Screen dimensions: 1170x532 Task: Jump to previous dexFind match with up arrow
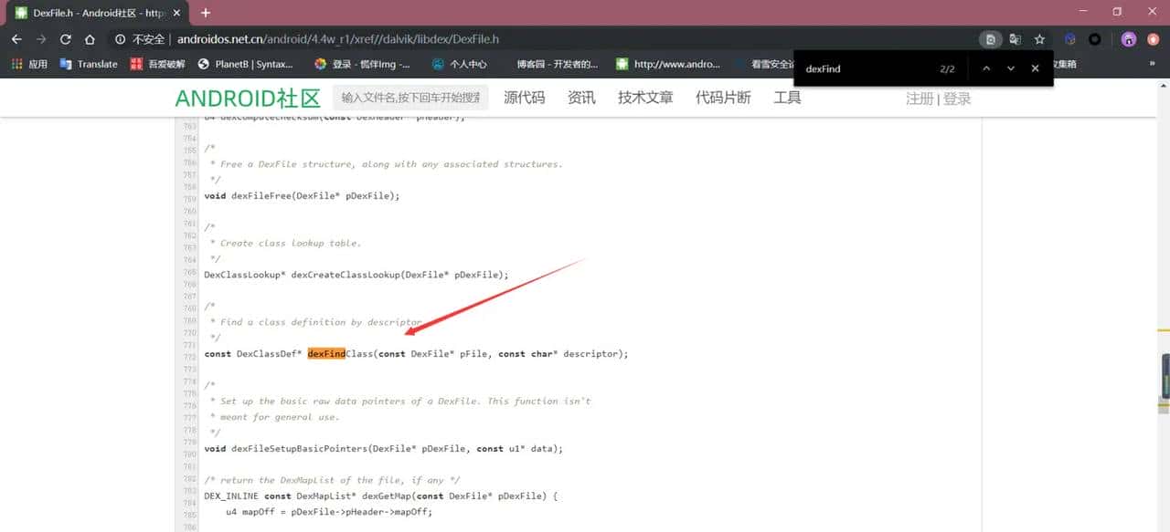pos(986,68)
